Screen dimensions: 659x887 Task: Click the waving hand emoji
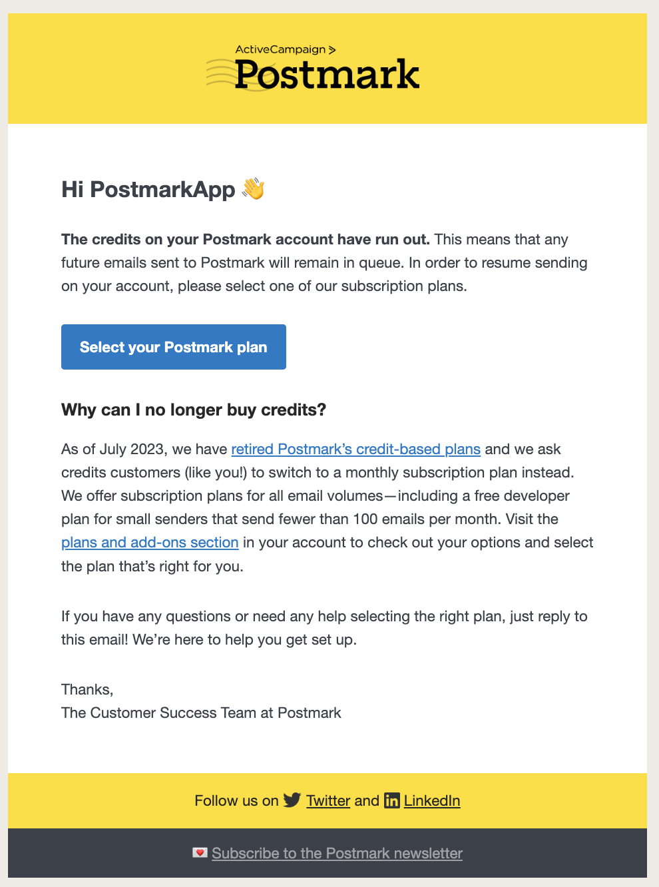pyautogui.click(x=254, y=189)
